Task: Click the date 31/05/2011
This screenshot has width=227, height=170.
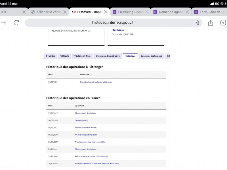Action: tap(53, 82)
